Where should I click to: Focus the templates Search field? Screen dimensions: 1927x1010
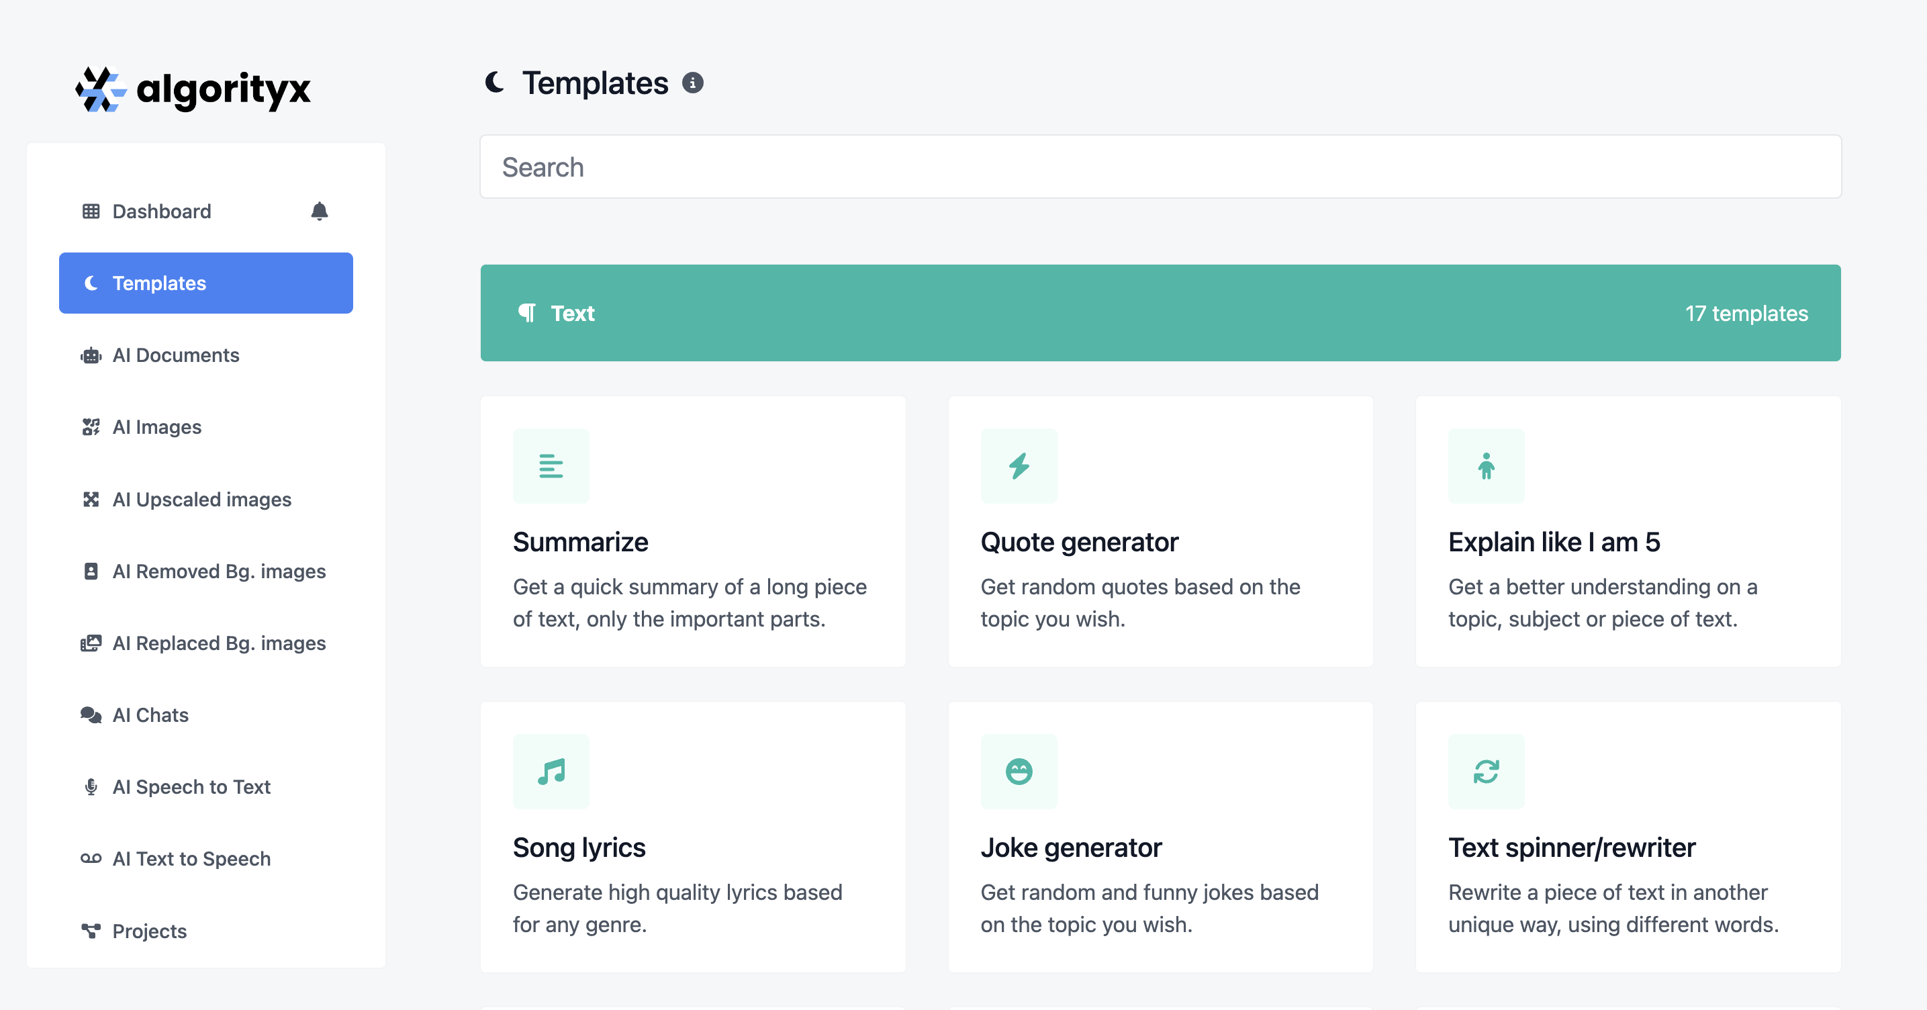[1160, 167]
